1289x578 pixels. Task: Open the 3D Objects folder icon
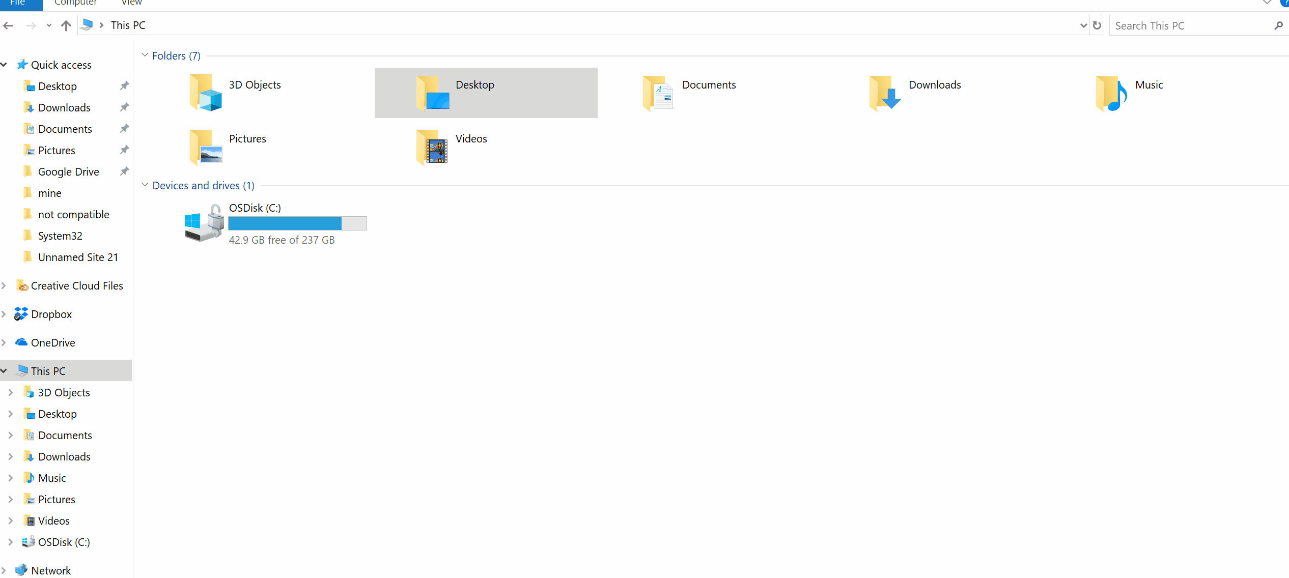[x=206, y=93]
